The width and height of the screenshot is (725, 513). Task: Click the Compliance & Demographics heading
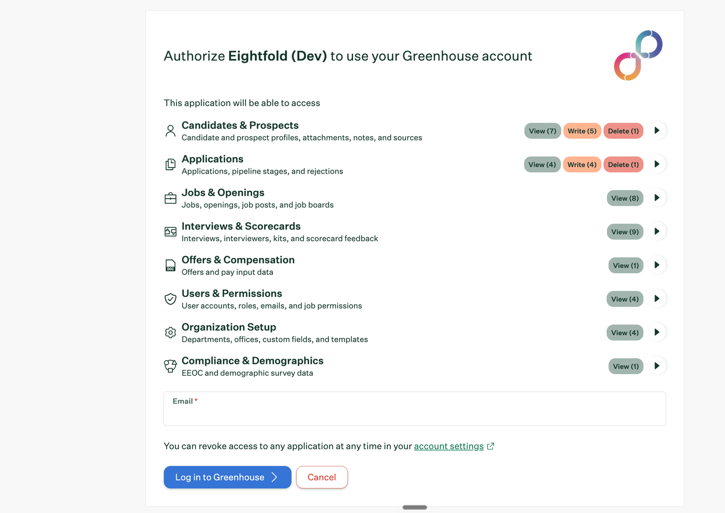tap(253, 361)
